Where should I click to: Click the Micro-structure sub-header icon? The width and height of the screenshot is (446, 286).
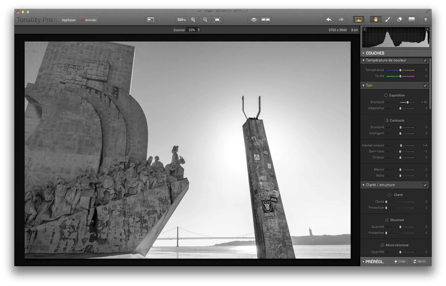[x=382, y=245]
